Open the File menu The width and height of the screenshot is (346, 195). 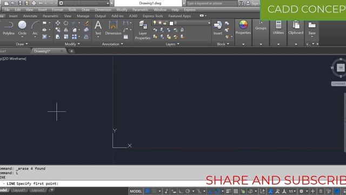click(x=7, y=10)
